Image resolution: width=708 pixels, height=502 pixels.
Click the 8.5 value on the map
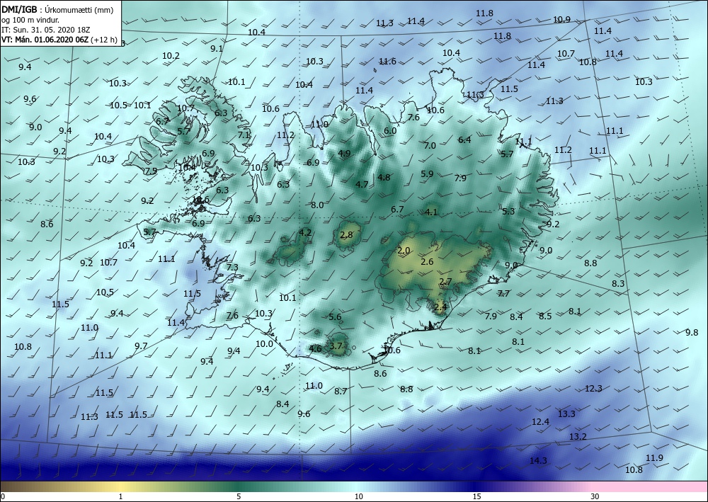[x=545, y=316]
